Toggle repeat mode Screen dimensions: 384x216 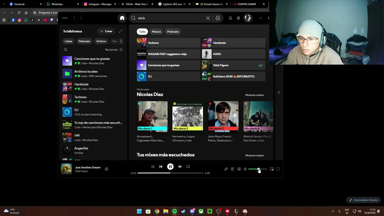(x=188, y=166)
